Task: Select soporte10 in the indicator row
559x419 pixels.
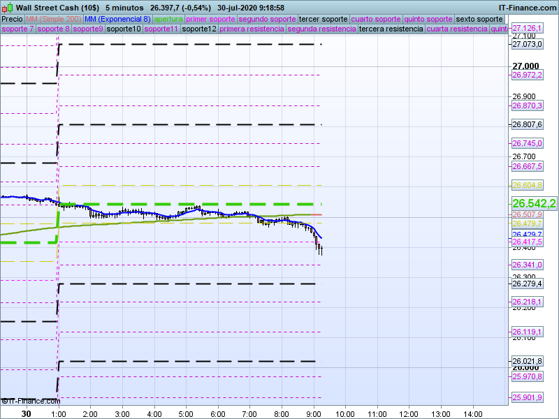Action: [x=124, y=29]
